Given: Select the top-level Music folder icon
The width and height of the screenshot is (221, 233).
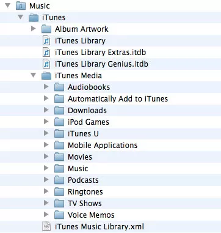Looking at the screenshot, I should (21, 6).
